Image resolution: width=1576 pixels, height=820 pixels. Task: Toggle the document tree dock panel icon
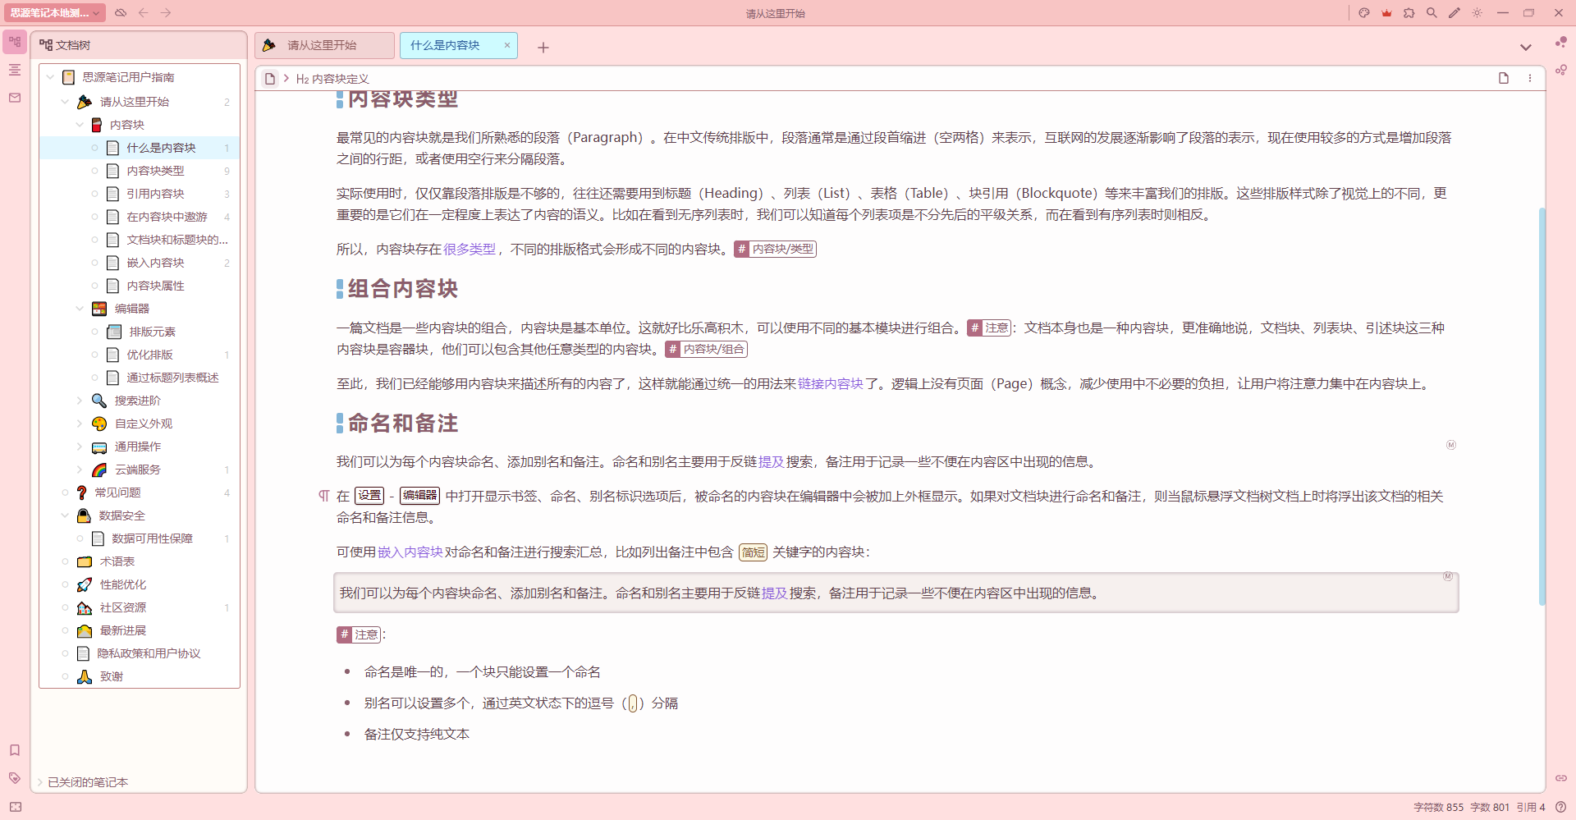pos(15,42)
